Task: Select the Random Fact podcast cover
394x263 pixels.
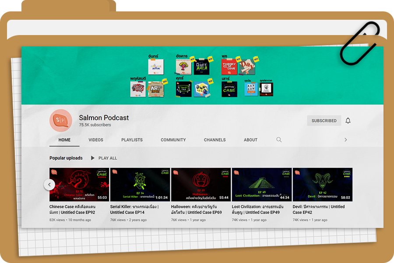Action: [251, 89]
